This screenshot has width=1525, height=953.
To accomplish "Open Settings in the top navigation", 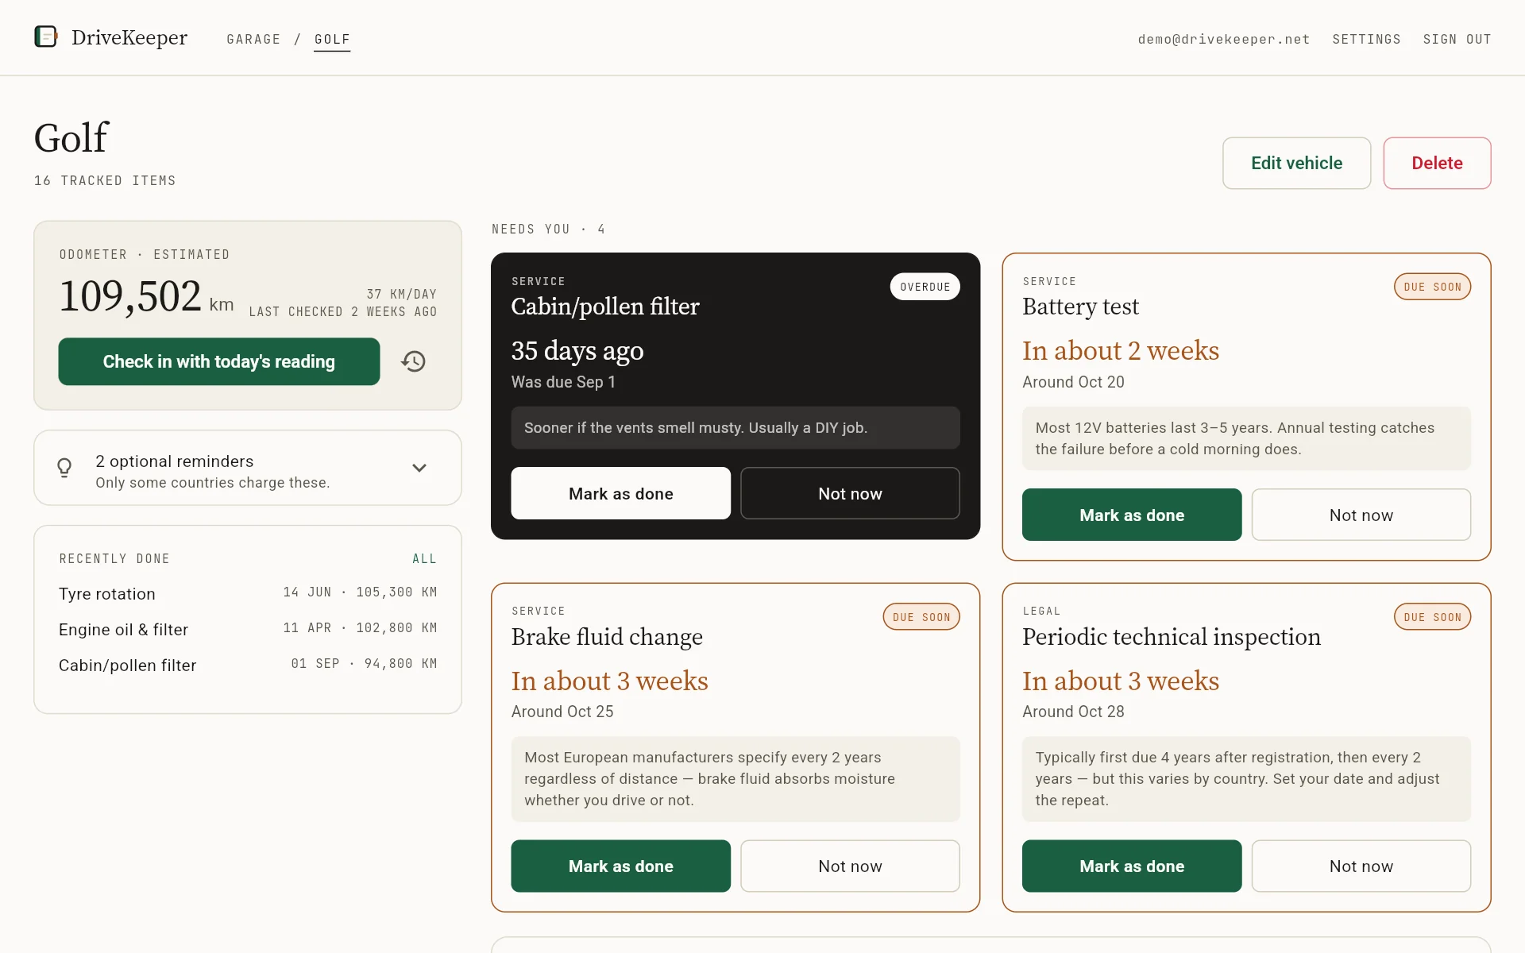I will click(x=1366, y=39).
